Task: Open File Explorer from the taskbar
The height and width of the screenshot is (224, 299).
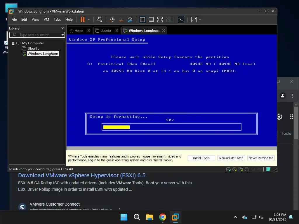Action: pyautogui.click(x=150, y=217)
